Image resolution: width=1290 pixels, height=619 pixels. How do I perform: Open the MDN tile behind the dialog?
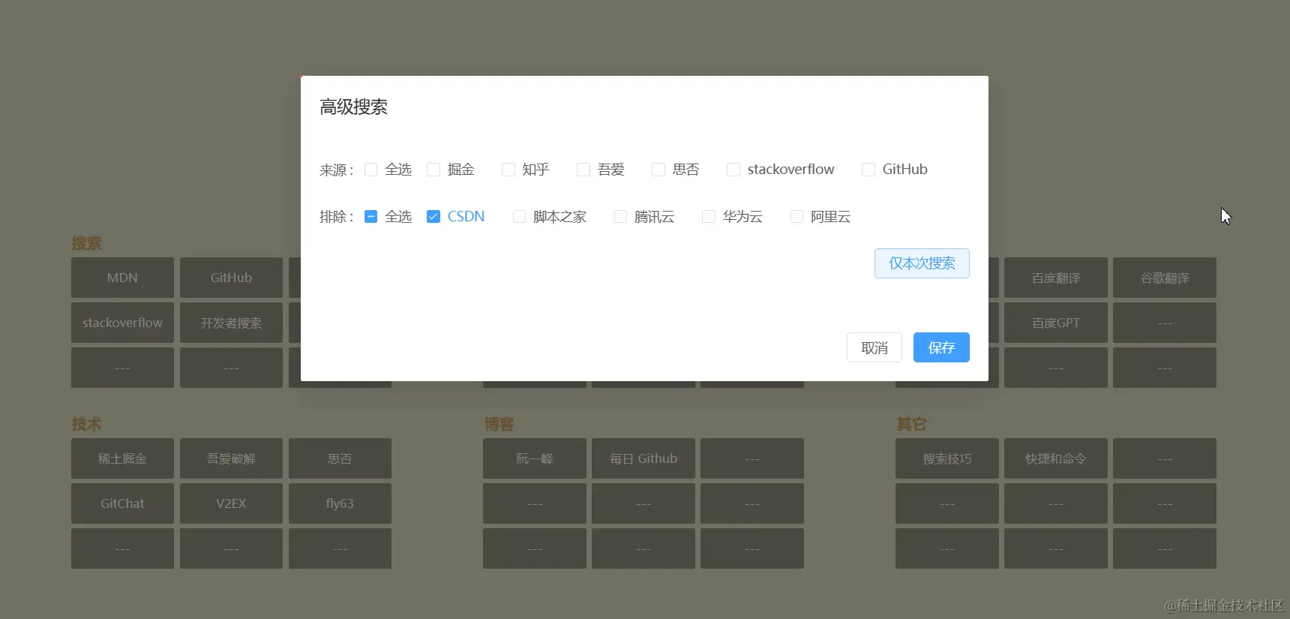click(x=122, y=278)
